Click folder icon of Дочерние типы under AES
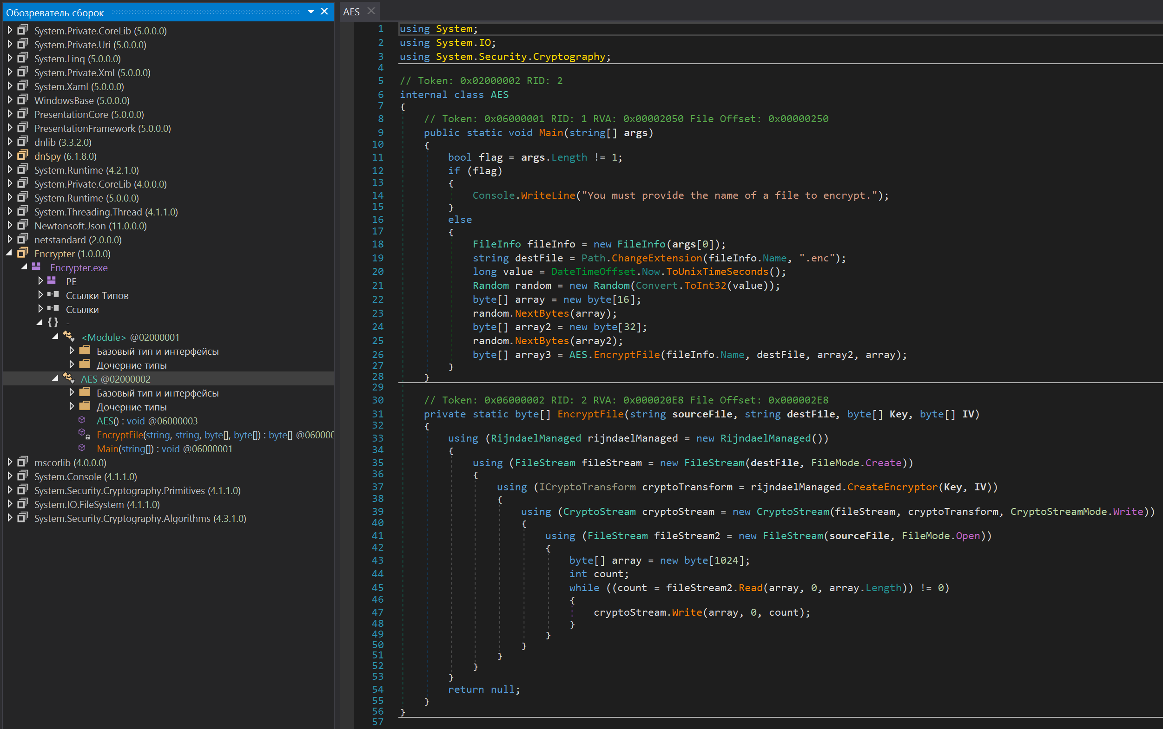 (85, 406)
